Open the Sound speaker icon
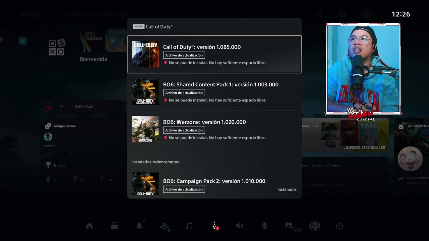This screenshot has width=429, height=241. tap(239, 226)
